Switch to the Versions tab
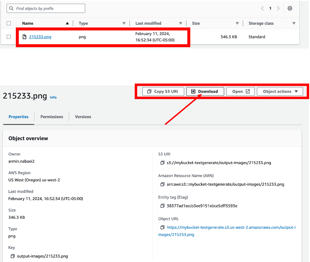Viewport: 310px width, 262px height. (83, 117)
